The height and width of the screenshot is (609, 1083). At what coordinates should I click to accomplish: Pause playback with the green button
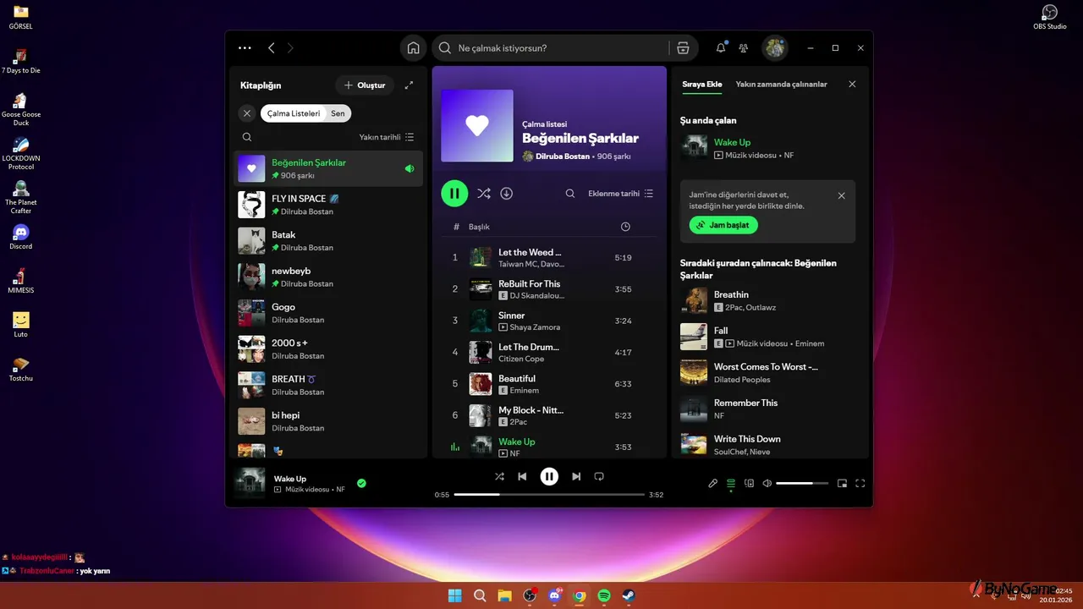click(x=454, y=194)
